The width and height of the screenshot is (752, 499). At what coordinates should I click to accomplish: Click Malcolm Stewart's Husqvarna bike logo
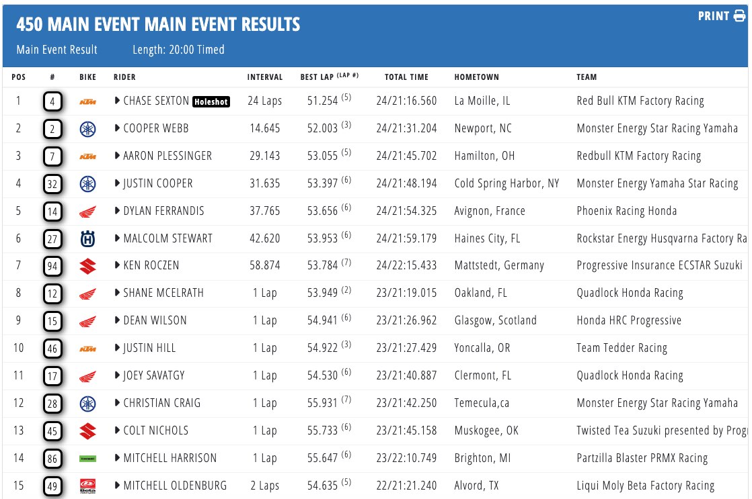[x=87, y=239]
